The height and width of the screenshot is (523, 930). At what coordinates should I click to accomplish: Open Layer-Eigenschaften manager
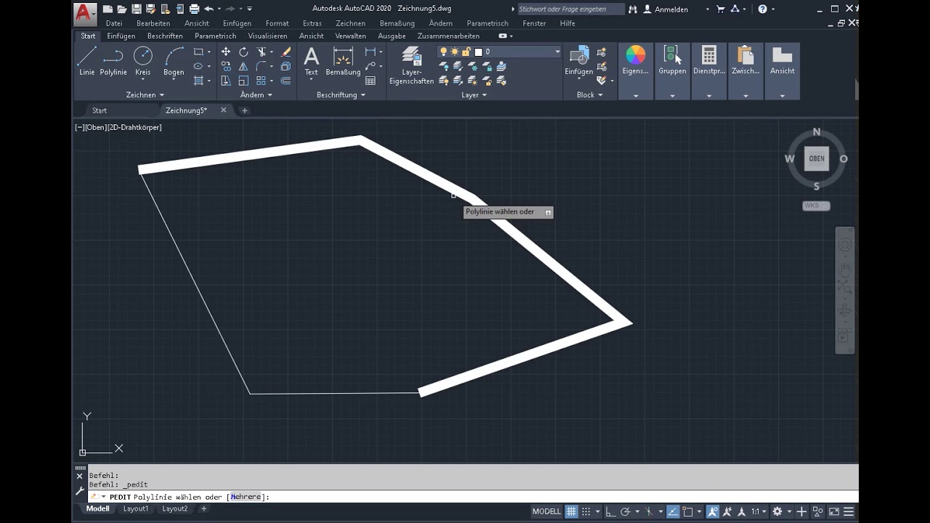point(411,65)
